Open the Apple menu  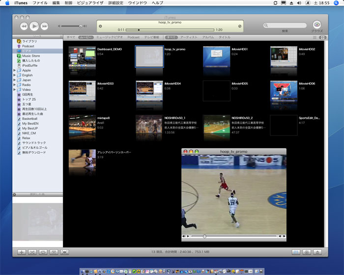7,3
